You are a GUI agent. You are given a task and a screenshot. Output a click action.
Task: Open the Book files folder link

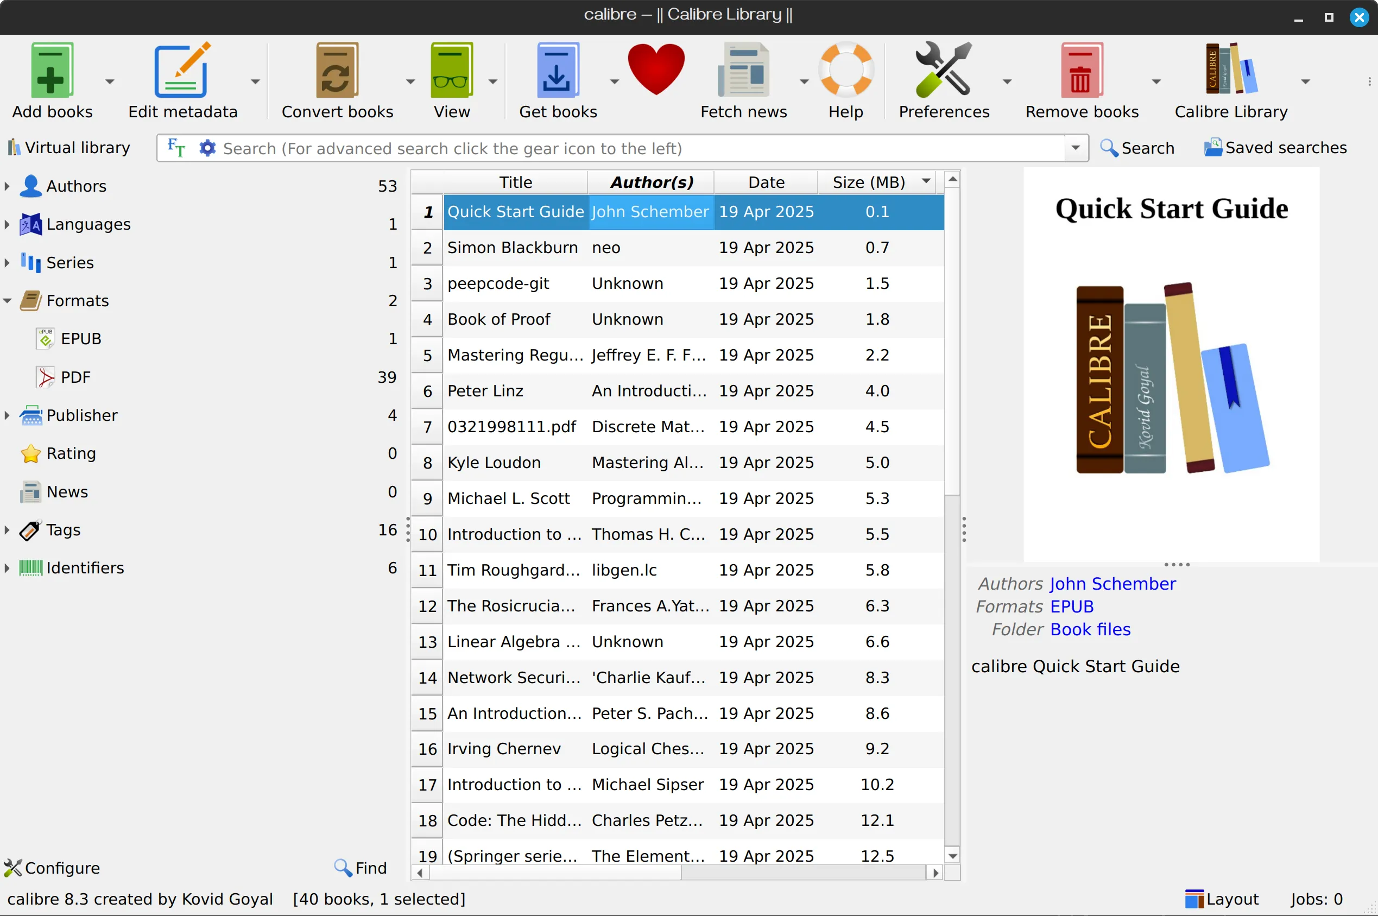[x=1090, y=629]
